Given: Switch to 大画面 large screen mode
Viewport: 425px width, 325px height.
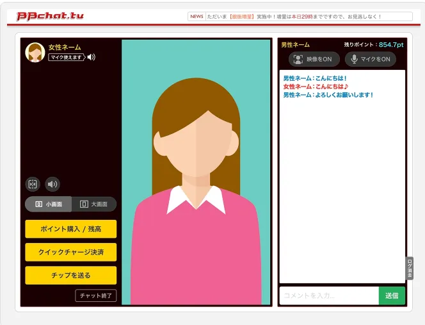Looking at the screenshot, I should coord(94,204).
